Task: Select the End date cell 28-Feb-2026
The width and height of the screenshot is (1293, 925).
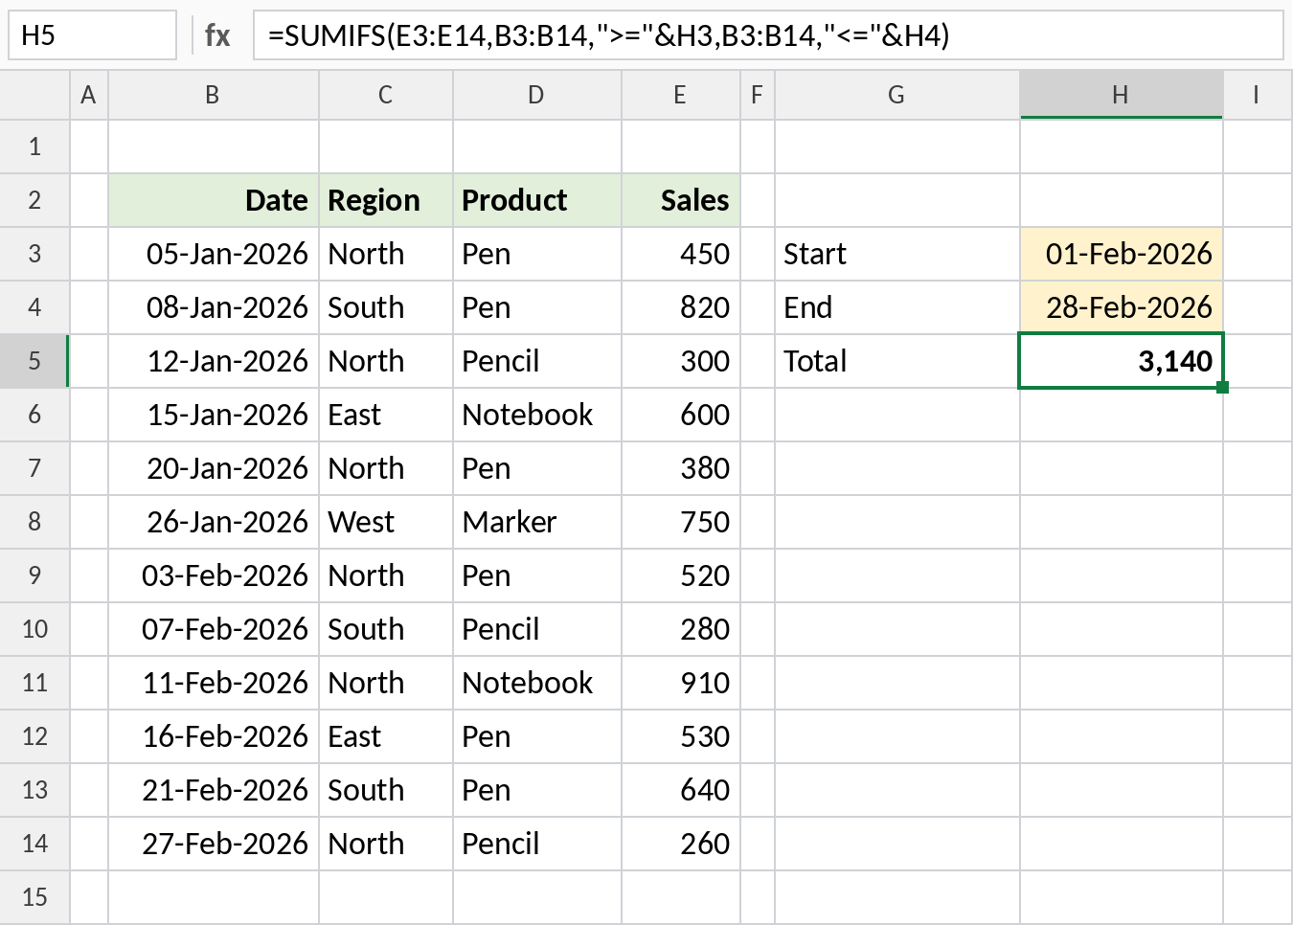Action: (x=1121, y=307)
